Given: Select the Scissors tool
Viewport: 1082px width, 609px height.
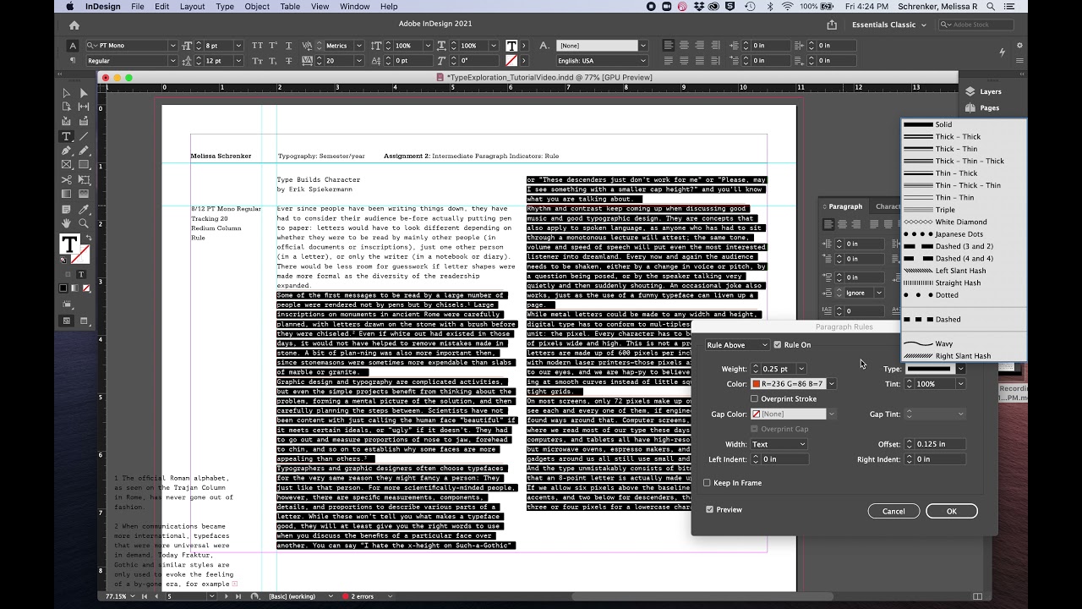Looking at the screenshot, I should [x=66, y=180].
